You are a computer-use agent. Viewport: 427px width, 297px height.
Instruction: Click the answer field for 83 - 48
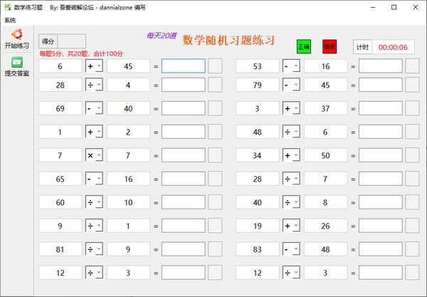[x=381, y=249]
